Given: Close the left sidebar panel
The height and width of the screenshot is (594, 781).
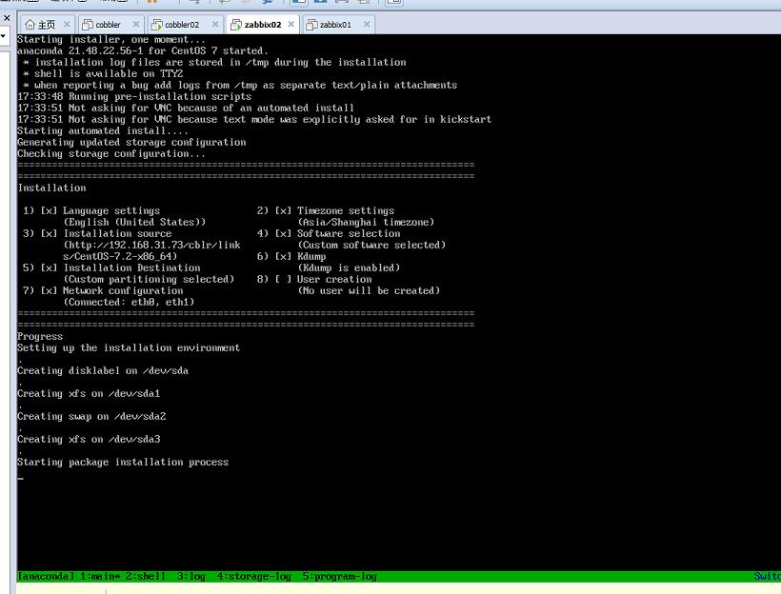Looking at the screenshot, I should coord(6,17).
